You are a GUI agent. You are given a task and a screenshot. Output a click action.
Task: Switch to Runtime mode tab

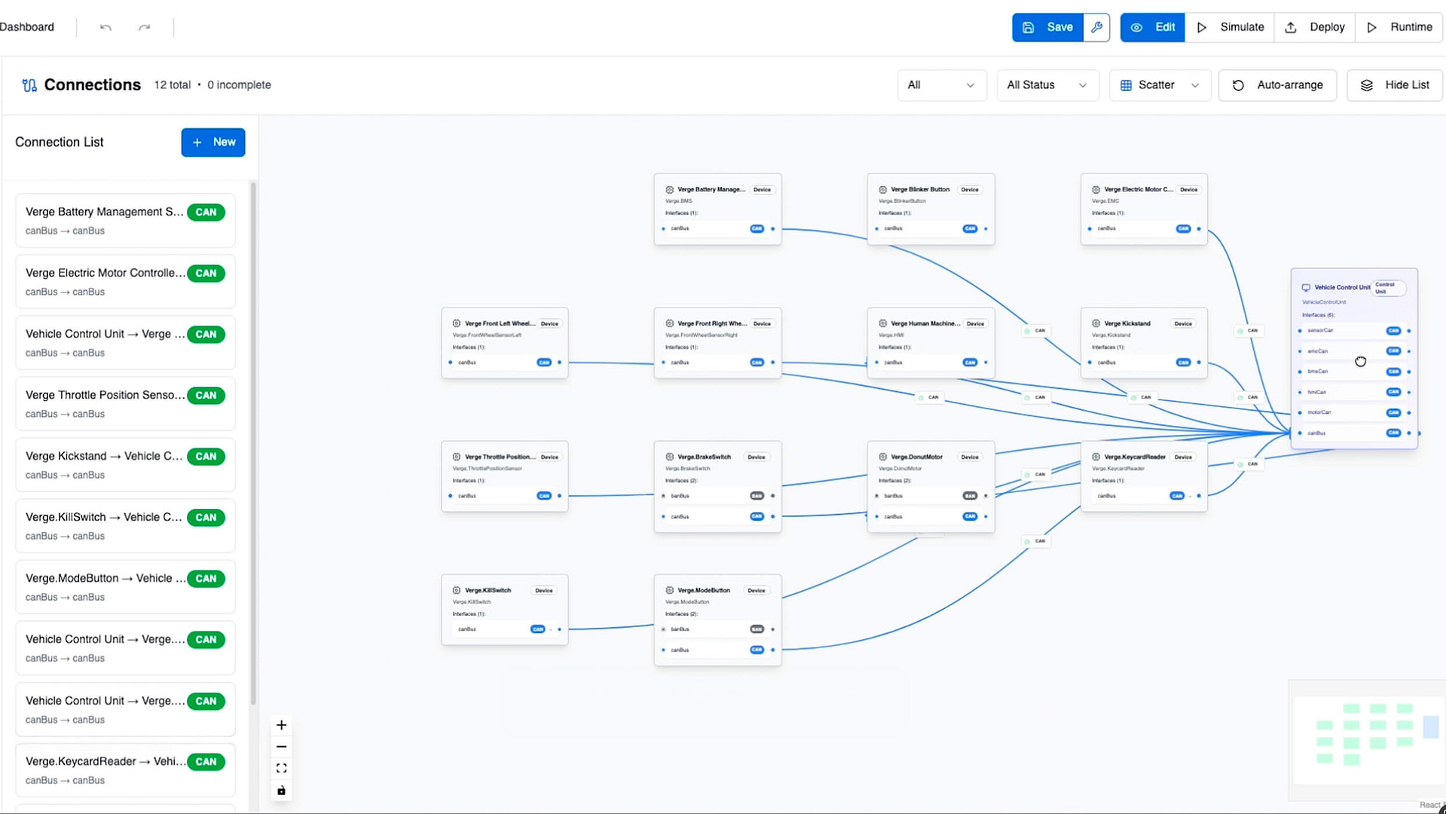click(x=1399, y=27)
